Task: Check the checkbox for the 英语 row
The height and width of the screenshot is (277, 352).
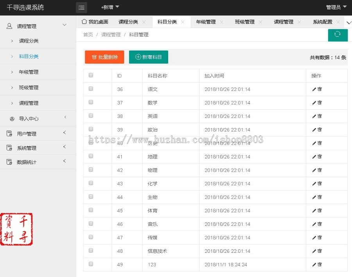Action: click(x=91, y=115)
